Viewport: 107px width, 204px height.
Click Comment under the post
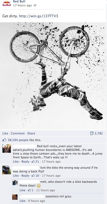(18, 133)
